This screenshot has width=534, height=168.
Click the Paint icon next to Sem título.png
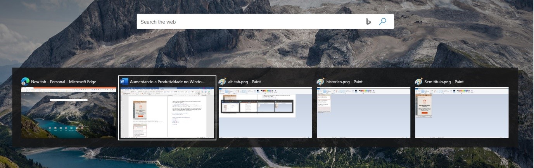point(418,82)
